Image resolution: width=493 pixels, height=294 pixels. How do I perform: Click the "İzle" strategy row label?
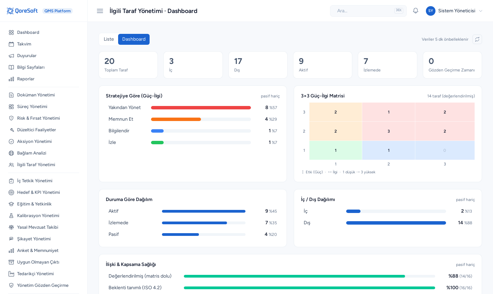coord(112,143)
